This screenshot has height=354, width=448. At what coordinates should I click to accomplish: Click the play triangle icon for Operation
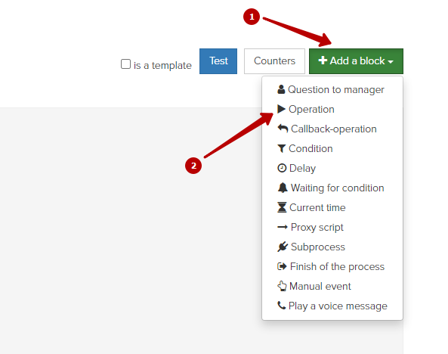coord(282,109)
